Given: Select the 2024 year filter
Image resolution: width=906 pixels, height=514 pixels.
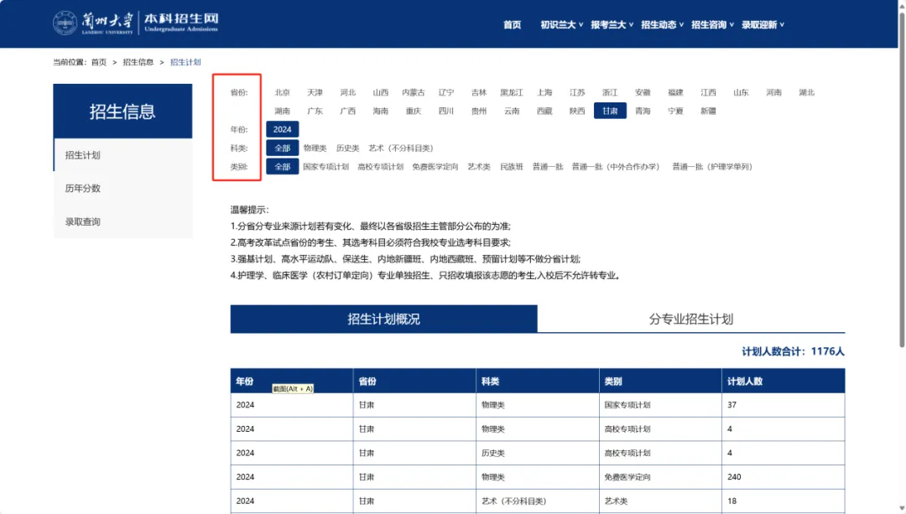Looking at the screenshot, I should (x=282, y=130).
